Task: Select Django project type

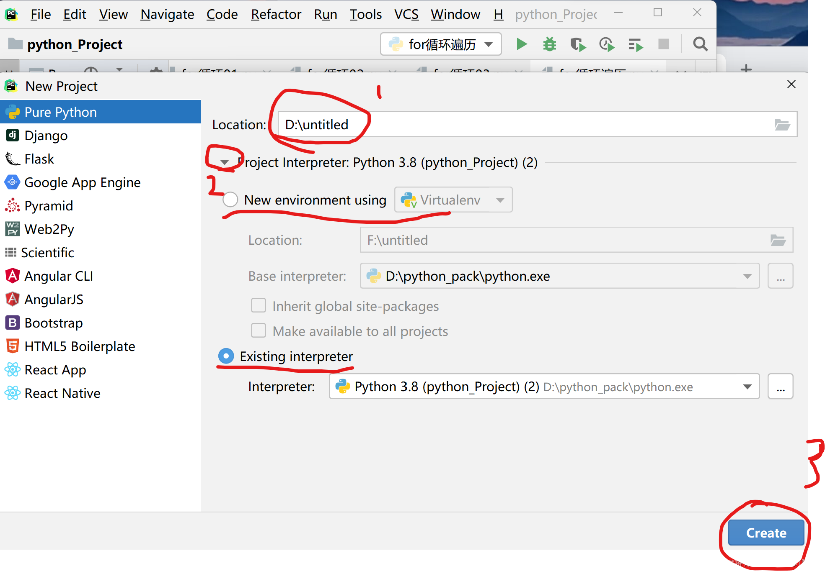Action: [101, 136]
